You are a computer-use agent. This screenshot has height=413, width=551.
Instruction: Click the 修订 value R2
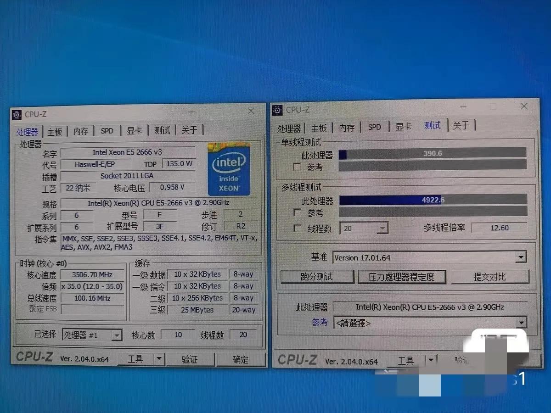click(x=241, y=226)
